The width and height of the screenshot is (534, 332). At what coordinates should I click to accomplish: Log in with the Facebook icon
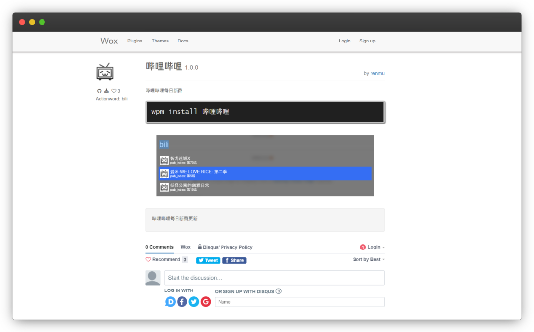coord(182,302)
